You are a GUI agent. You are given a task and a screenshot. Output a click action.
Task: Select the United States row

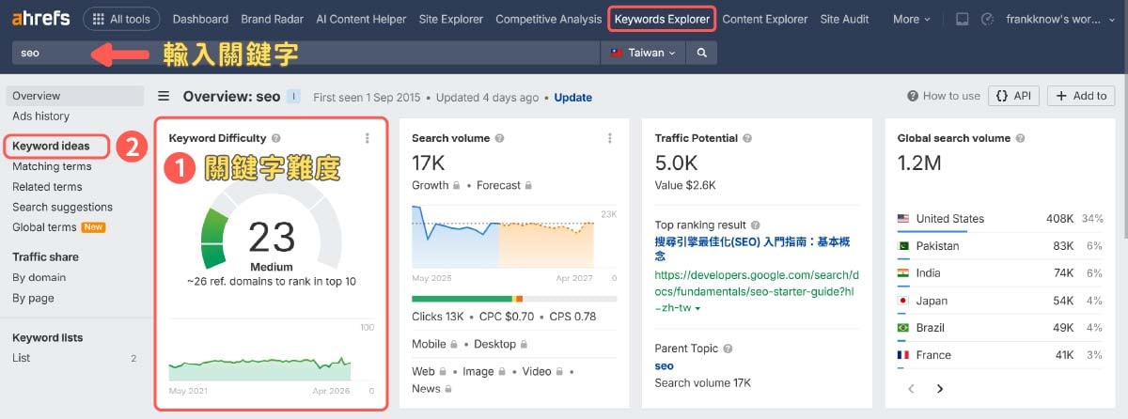click(x=1001, y=219)
